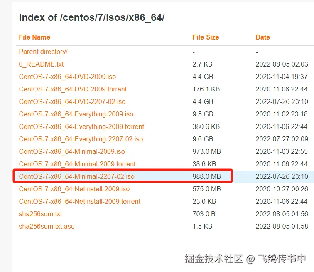
Task: Select date 2022-08-05 01:56
Action: pos(282,214)
